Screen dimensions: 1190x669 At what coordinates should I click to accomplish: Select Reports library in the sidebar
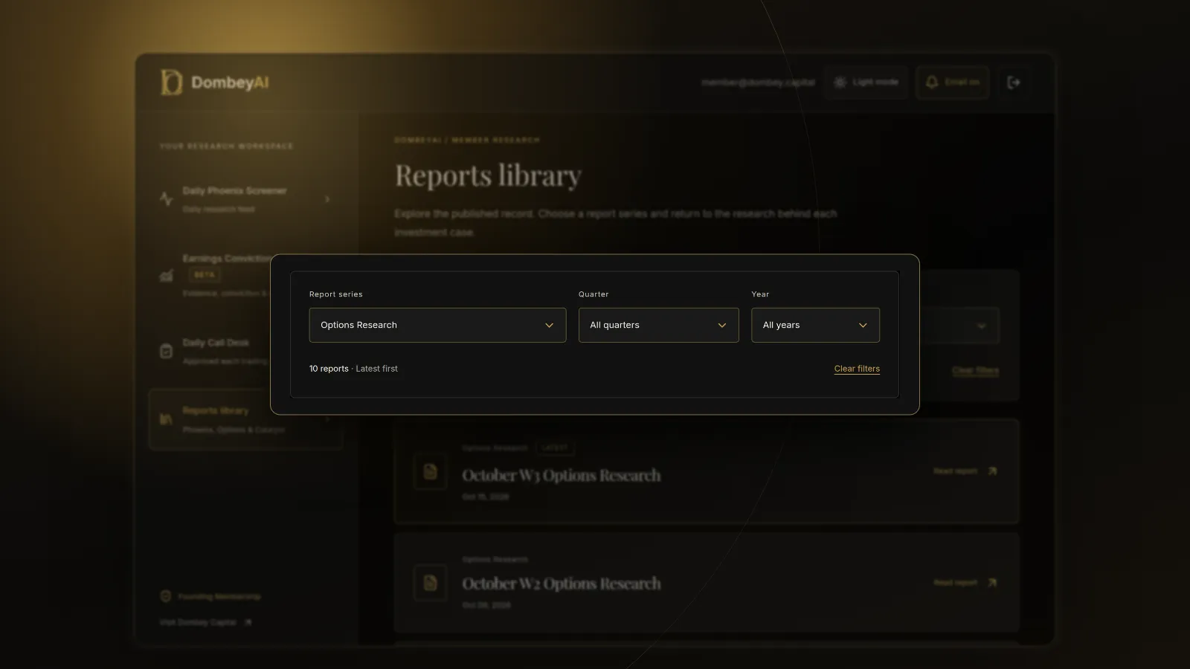click(245, 419)
